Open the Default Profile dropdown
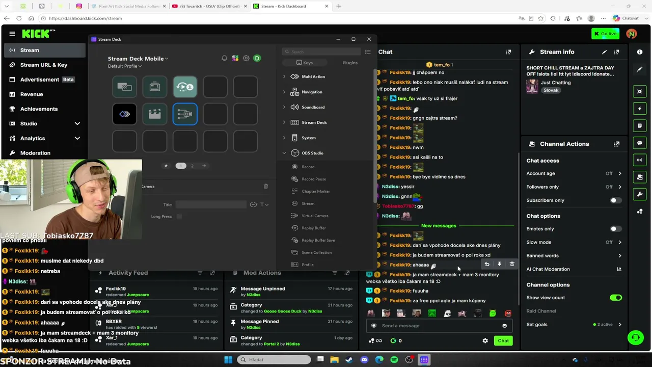This screenshot has width=652, height=367. 125,66
